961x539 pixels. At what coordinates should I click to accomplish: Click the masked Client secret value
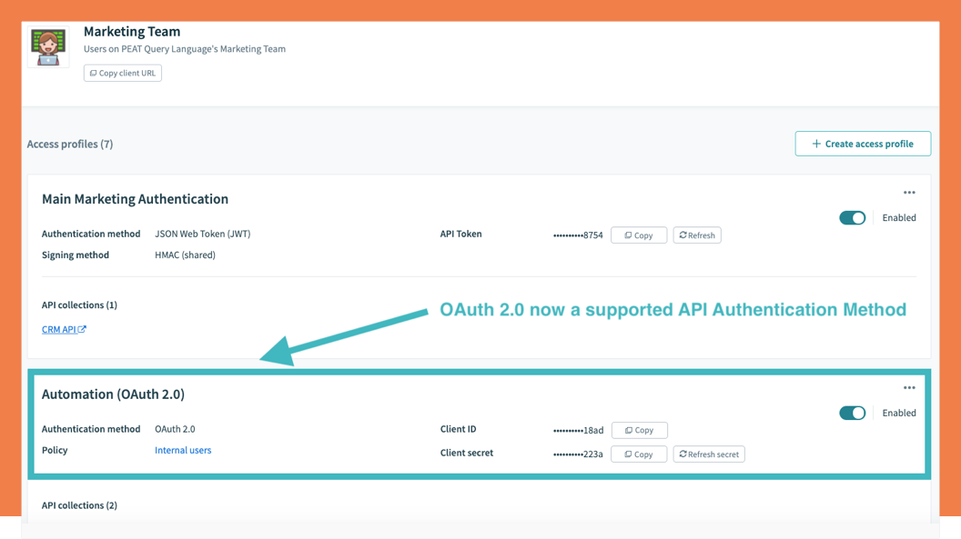[x=578, y=454]
